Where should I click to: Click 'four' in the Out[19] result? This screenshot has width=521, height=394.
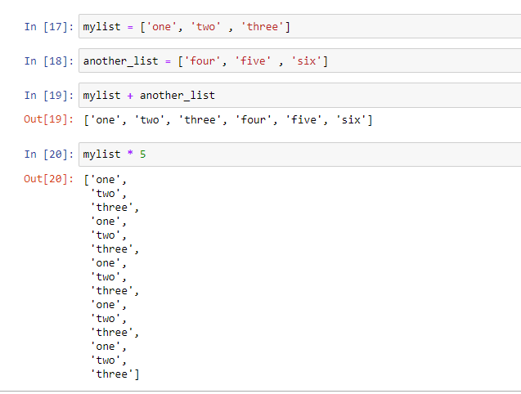[252, 120]
